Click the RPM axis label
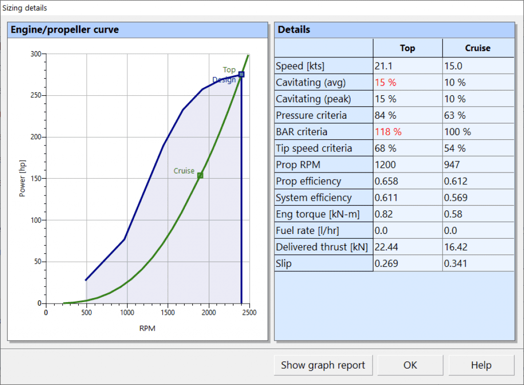524x385 pixels. pyautogui.click(x=147, y=328)
